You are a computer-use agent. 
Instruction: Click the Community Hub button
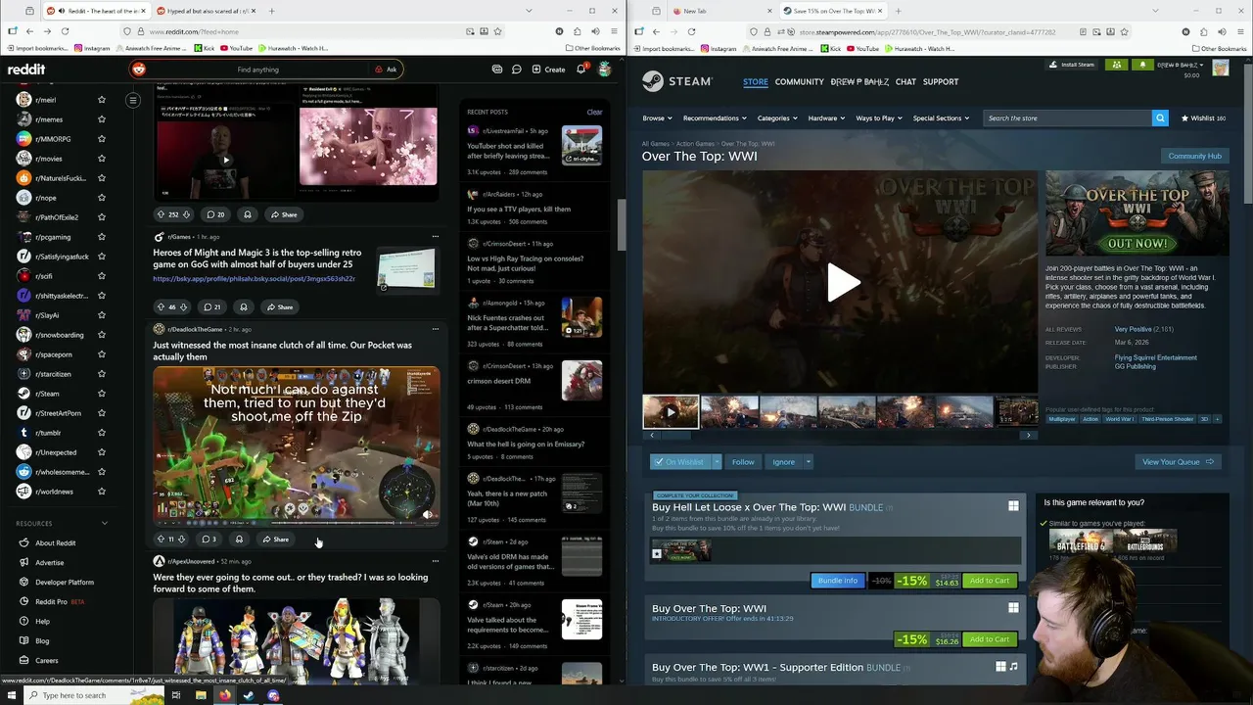click(x=1194, y=156)
